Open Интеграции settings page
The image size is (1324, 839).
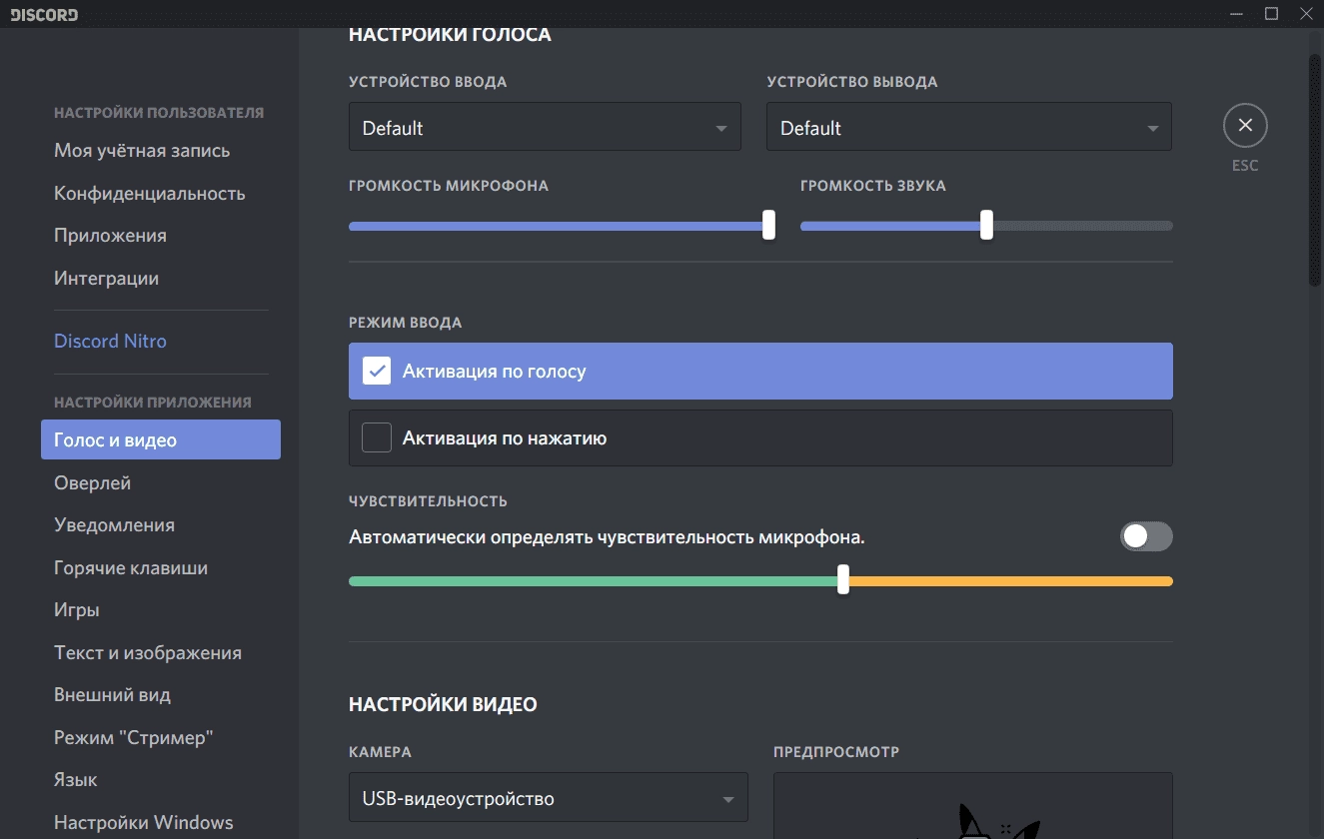click(106, 278)
